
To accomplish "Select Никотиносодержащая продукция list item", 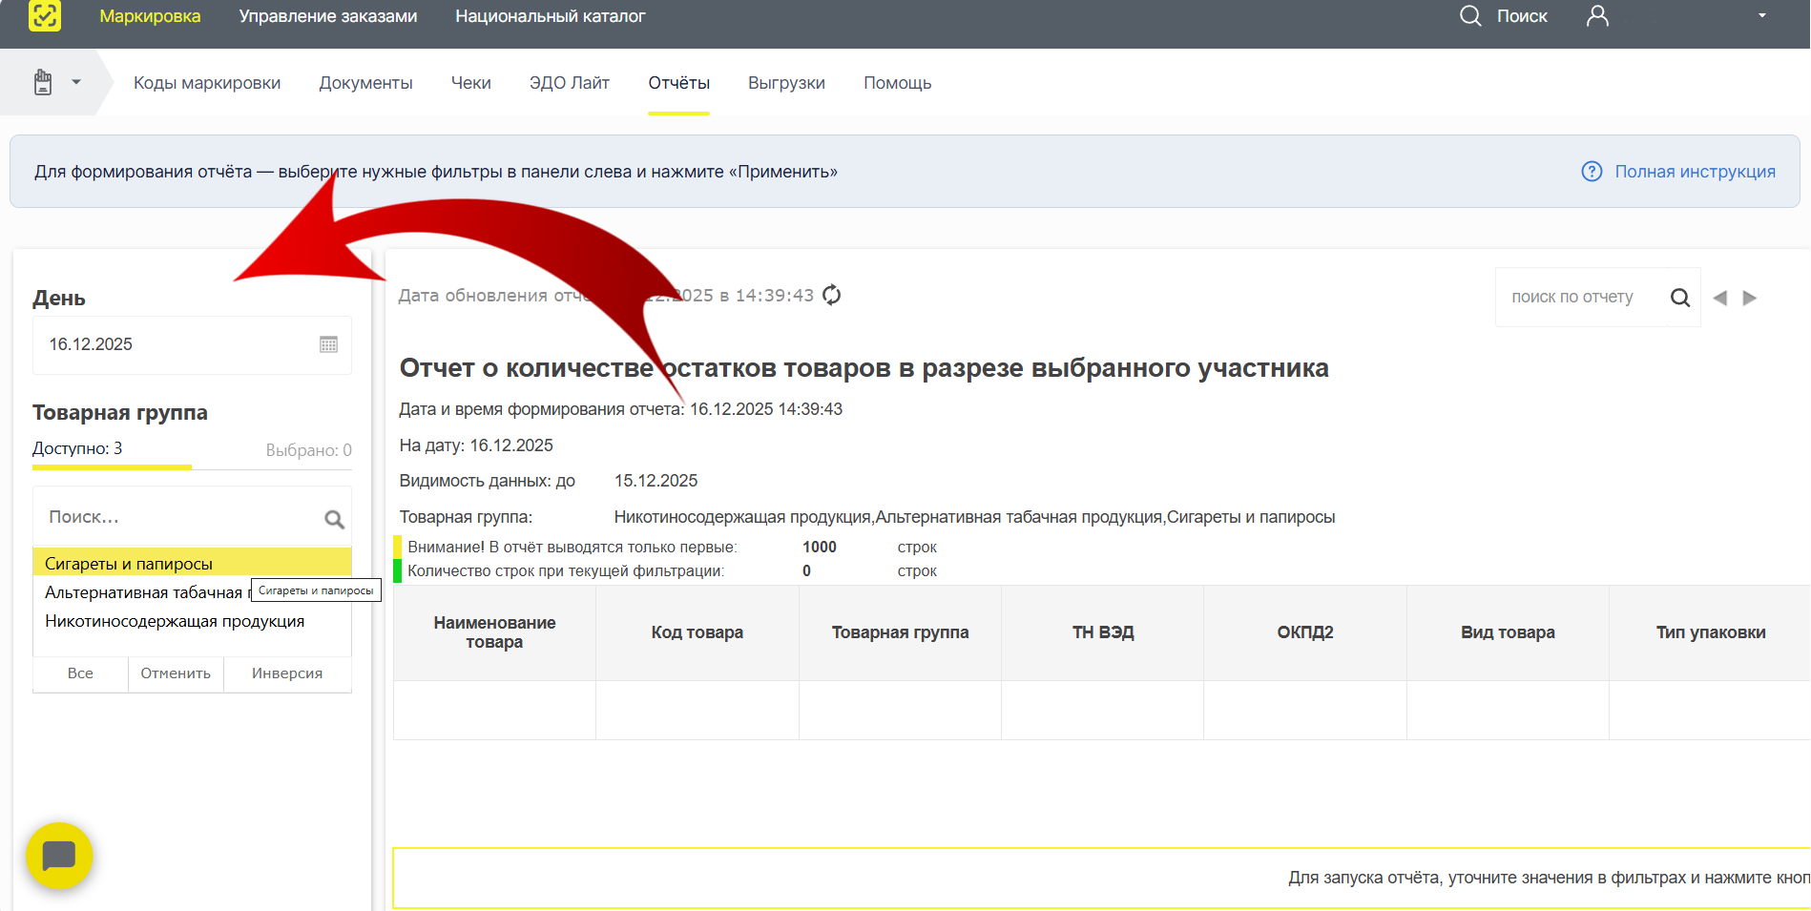I will coord(192,621).
